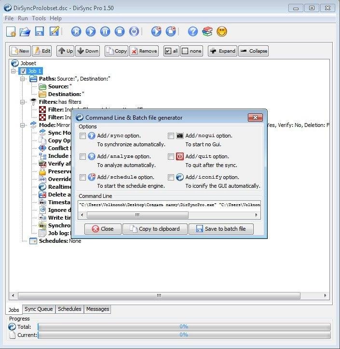Click the Collapse tree button

253,51
